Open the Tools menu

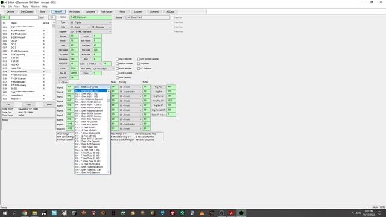[x=25, y=7]
